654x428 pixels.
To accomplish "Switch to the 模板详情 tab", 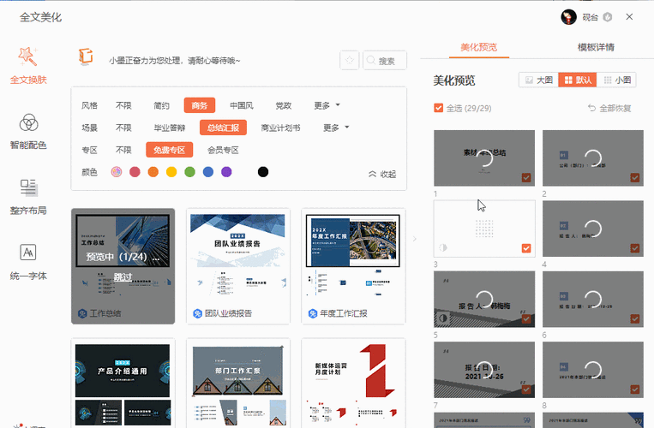I will pos(596,47).
